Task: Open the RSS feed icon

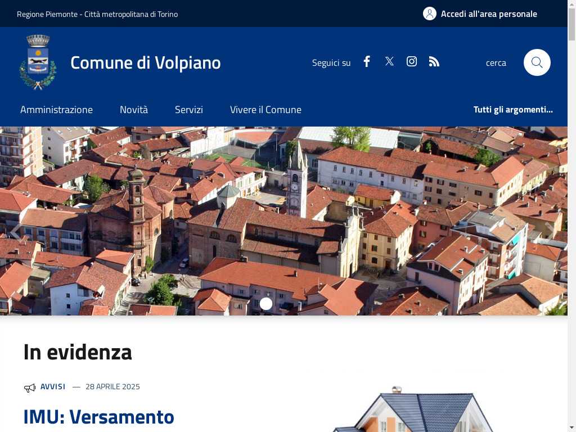Action: [434, 62]
